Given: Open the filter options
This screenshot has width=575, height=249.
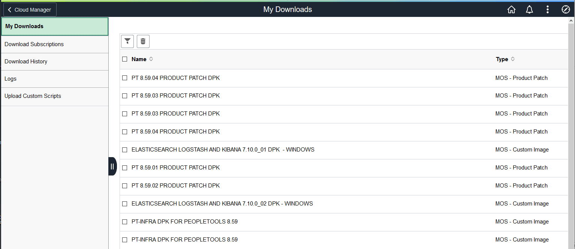Looking at the screenshot, I should [x=127, y=41].
